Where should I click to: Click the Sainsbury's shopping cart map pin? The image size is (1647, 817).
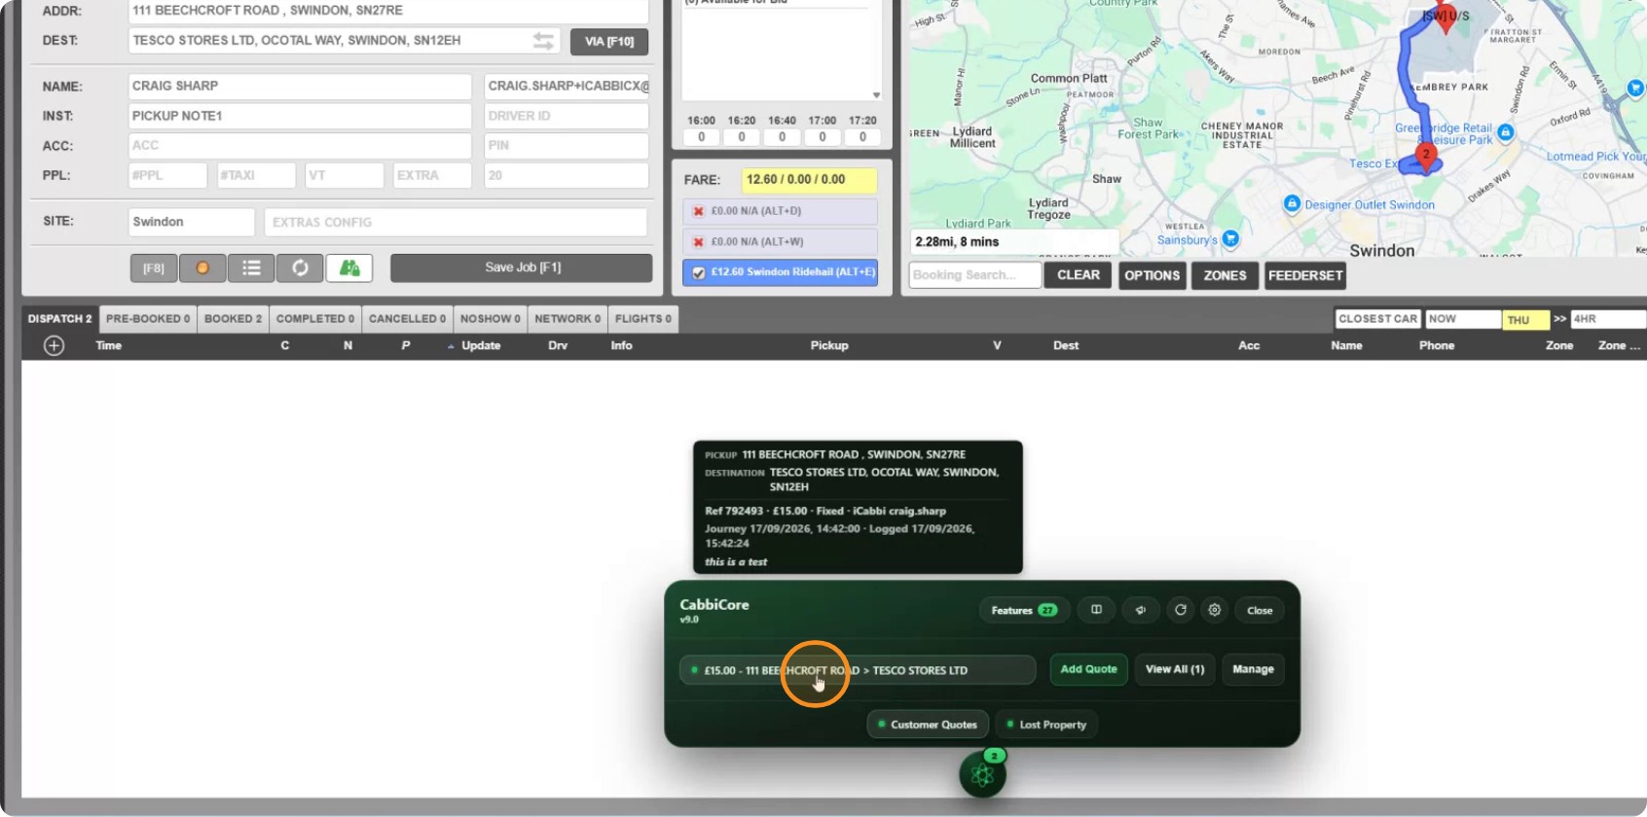point(1230,238)
